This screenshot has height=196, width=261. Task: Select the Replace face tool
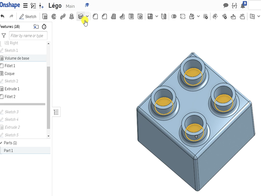(x=242, y=17)
